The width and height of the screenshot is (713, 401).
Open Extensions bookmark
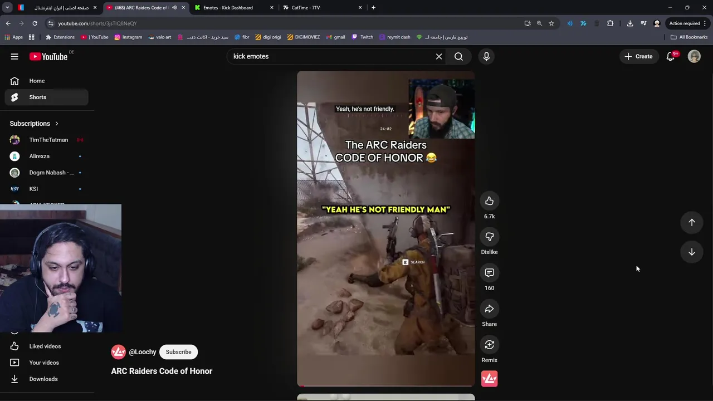[x=60, y=37]
